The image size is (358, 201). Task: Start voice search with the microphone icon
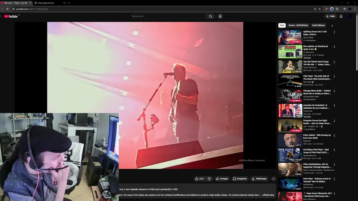click(220, 16)
